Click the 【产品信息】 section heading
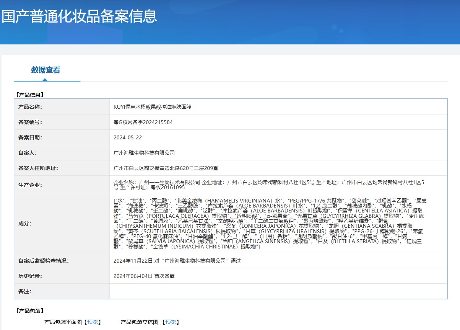 coord(29,95)
